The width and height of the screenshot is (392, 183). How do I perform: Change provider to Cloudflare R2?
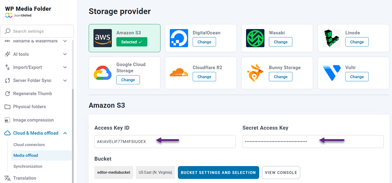(x=204, y=77)
